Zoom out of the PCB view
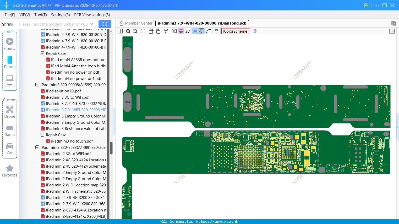Image resolution: width=399 pixels, height=224 pixels. pyautogui.click(x=135, y=31)
